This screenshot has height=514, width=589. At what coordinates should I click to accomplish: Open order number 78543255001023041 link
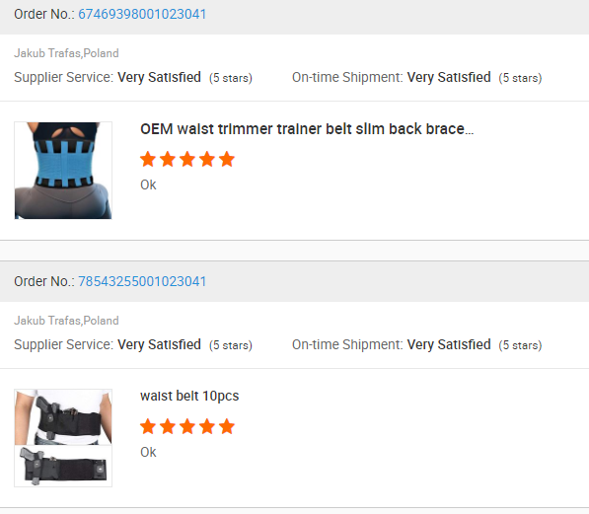pyautogui.click(x=142, y=281)
